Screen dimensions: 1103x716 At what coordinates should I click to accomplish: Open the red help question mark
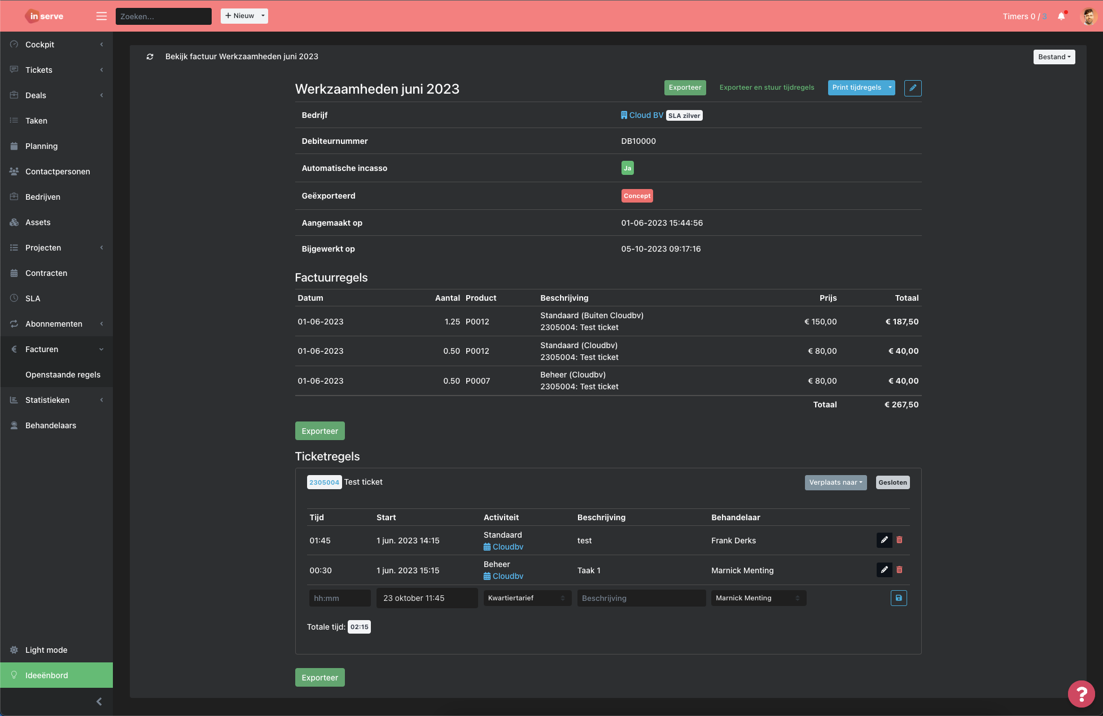click(1081, 693)
